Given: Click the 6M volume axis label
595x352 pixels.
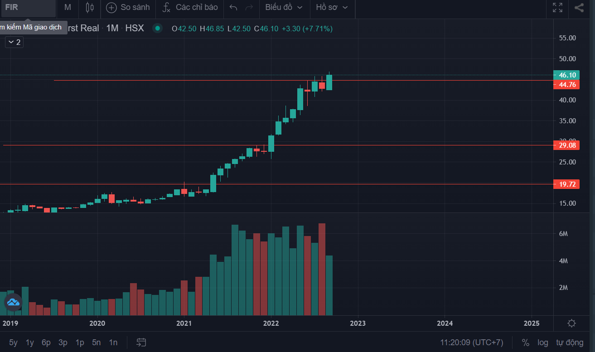Looking at the screenshot, I should point(563,234).
